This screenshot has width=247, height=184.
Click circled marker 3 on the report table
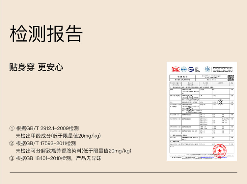[x=221, y=102]
